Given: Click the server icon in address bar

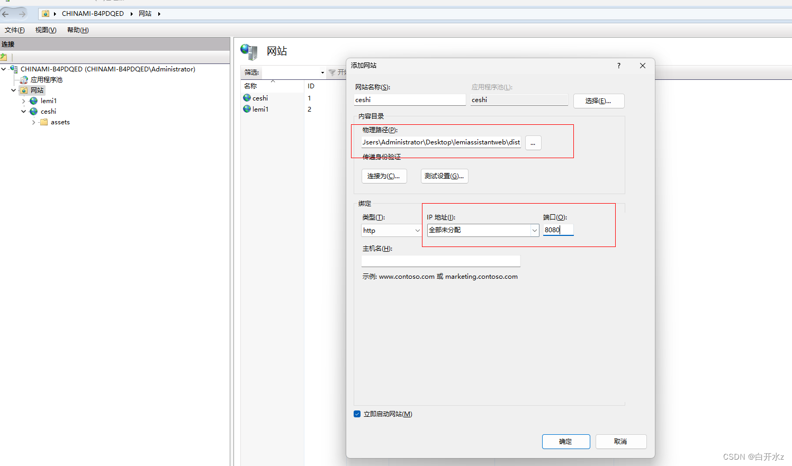Looking at the screenshot, I should 46,14.
